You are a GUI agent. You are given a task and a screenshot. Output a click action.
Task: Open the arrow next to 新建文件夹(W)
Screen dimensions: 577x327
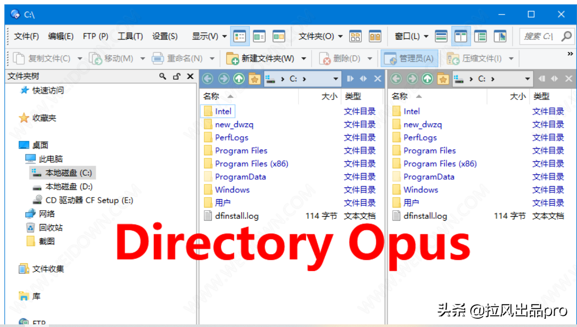click(303, 58)
